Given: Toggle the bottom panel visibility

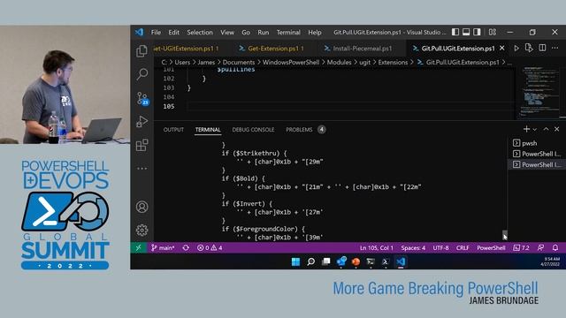Looking at the screenshot, I should tap(466, 32).
